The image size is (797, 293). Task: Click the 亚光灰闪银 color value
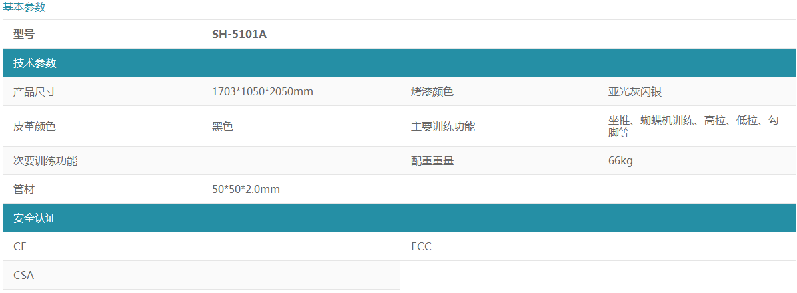tap(630, 91)
